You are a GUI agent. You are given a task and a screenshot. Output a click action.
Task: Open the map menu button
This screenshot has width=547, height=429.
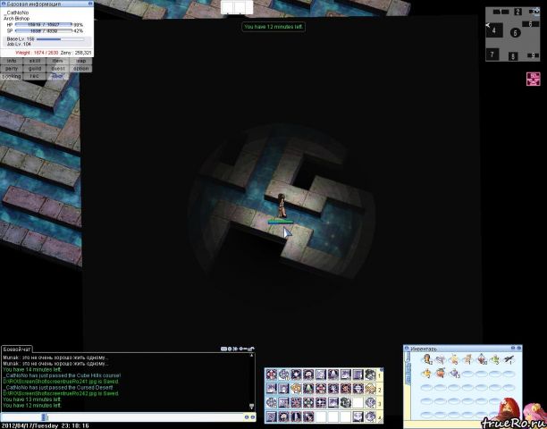click(80, 61)
